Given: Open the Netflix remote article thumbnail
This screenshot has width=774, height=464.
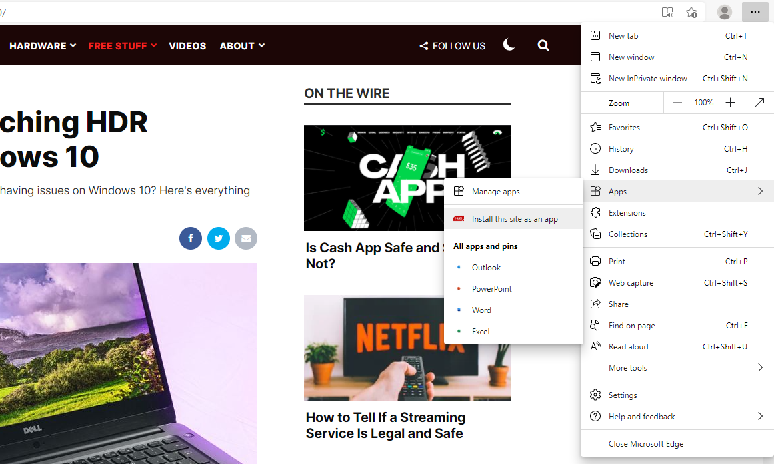Looking at the screenshot, I should [374, 348].
